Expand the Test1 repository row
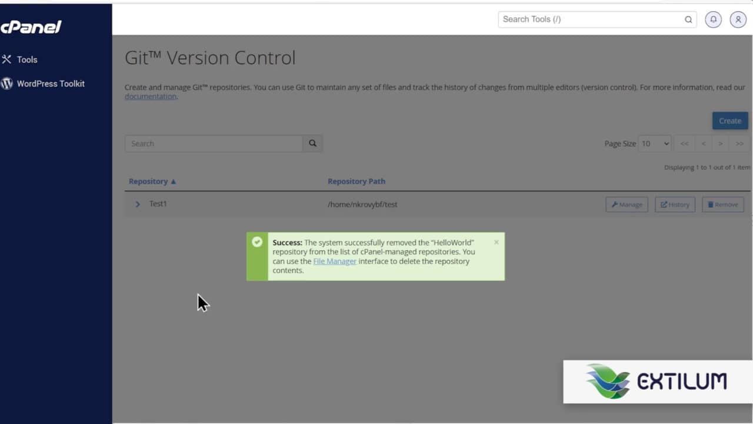 pos(137,204)
